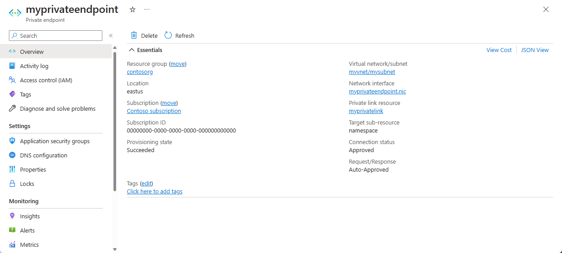Click the Activity log icon
The height and width of the screenshot is (253, 562).
pos(12,66)
